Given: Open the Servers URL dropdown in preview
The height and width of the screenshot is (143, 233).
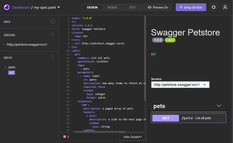Looking at the screenshot, I should pyautogui.click(x=180, y=85).
